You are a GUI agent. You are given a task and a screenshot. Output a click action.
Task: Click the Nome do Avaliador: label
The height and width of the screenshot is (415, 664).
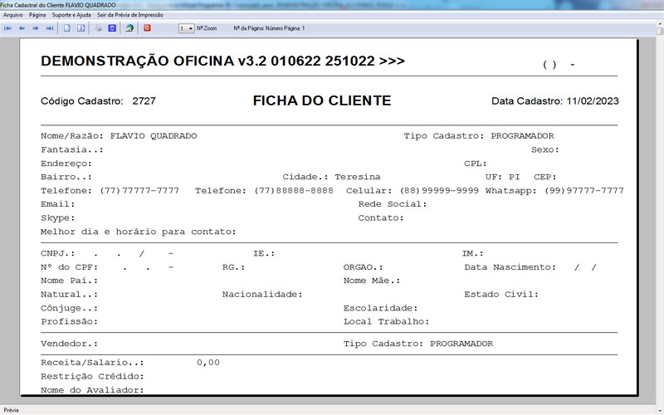click(x=92, y=390)
